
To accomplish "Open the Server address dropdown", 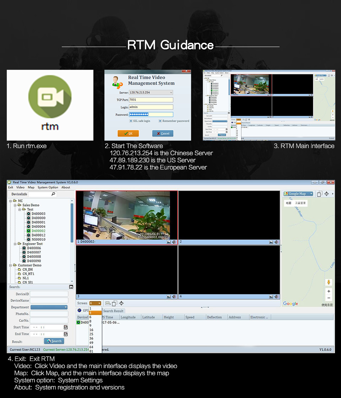I will tap(171, 93).
